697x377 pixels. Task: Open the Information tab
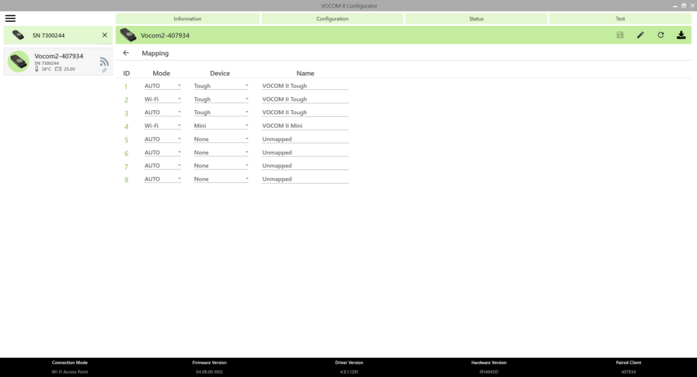click(x=188, y=18)
